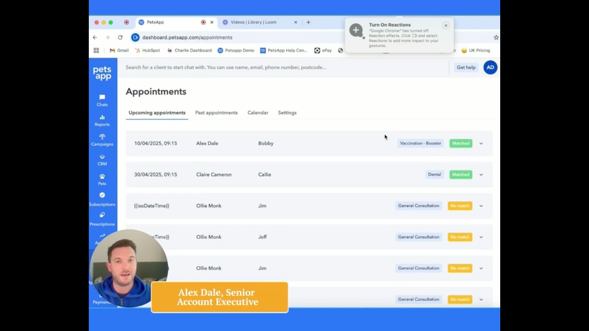The height and width of the screenshot is (331, 589).
Task: Dismiss the Turn On Reactions notification
Action: [x=445, y=26]
